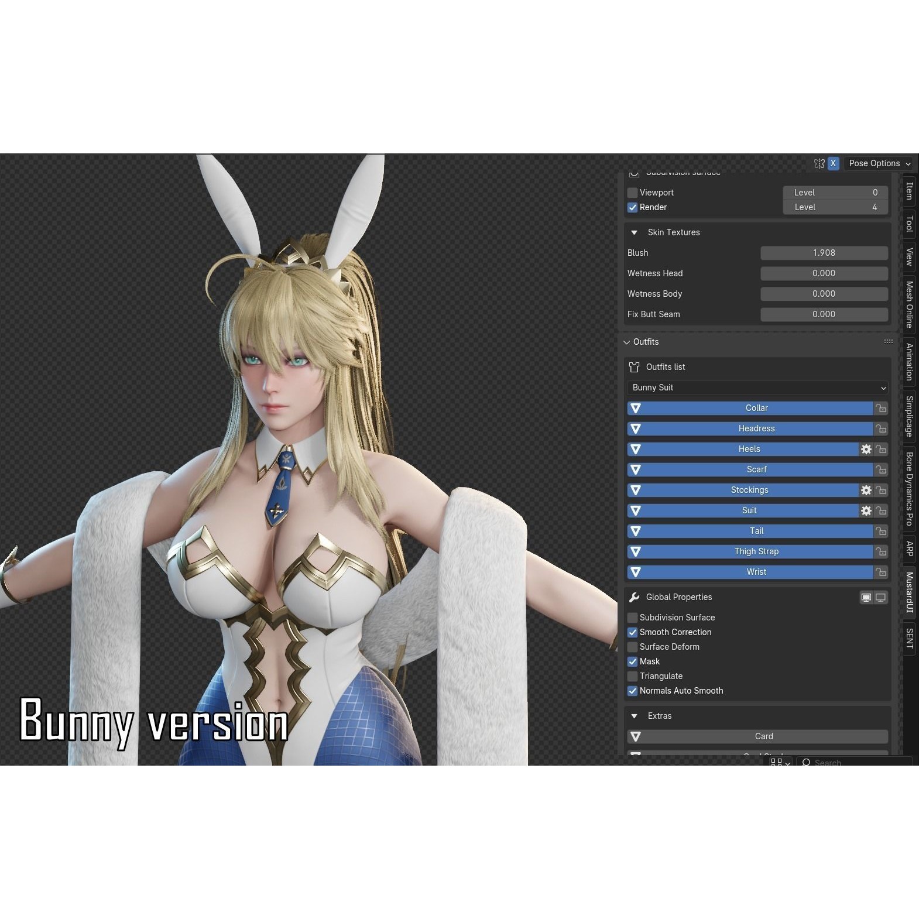This screenshot has height=919, width=919.
Task: Toggle the Collar outfit piece
Action: point(750,408)
